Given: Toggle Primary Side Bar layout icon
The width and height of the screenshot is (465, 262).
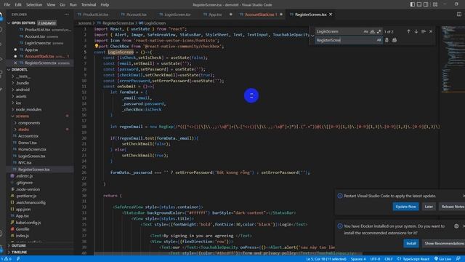Looking at the screenshot, I should coord(413,4).
